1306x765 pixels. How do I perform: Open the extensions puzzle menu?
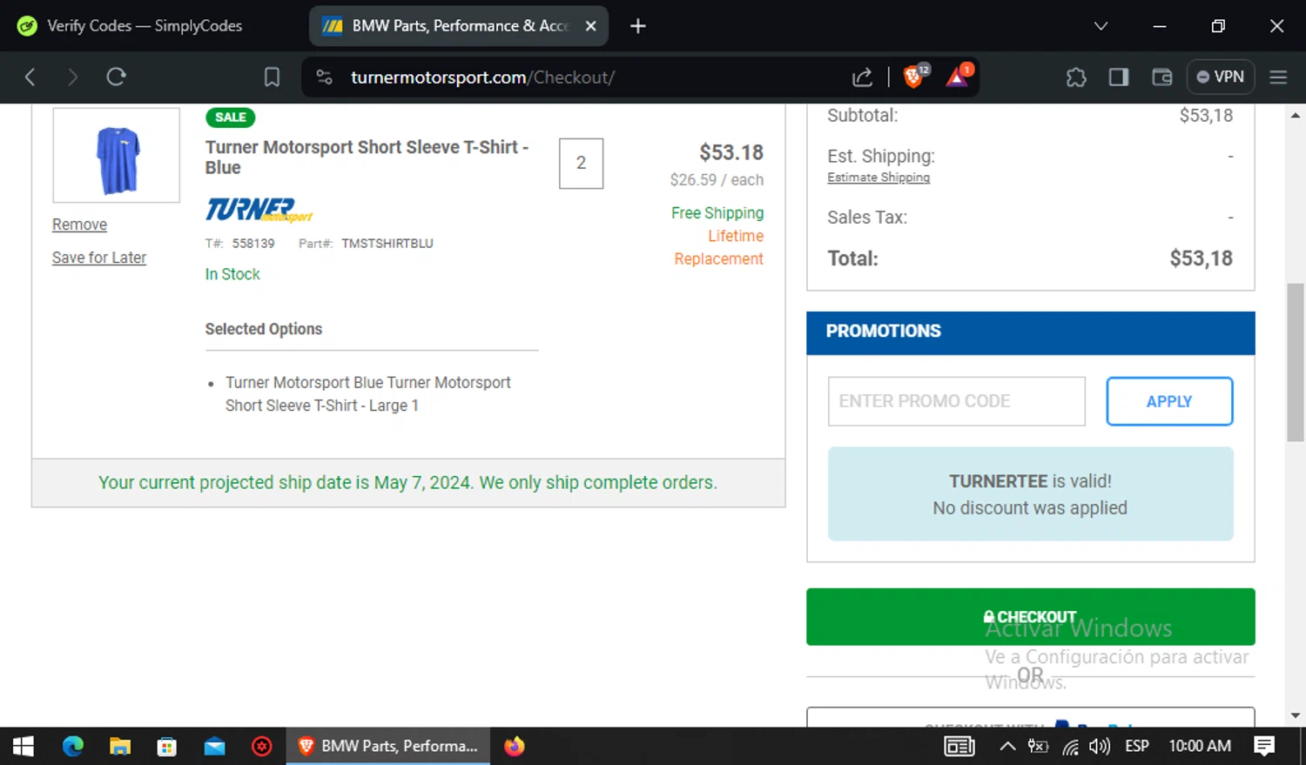click(x=1076, y=77)
